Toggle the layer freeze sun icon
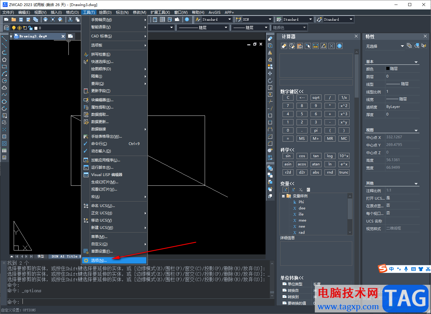431x314 pixels. [19, 28]
